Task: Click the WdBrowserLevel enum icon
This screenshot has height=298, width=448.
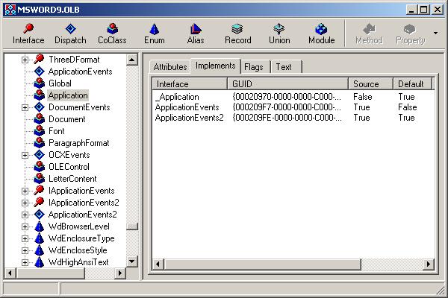Action: tap(39, 226)
